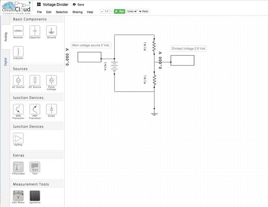Click the zoom in plus button

click(102, 11)
